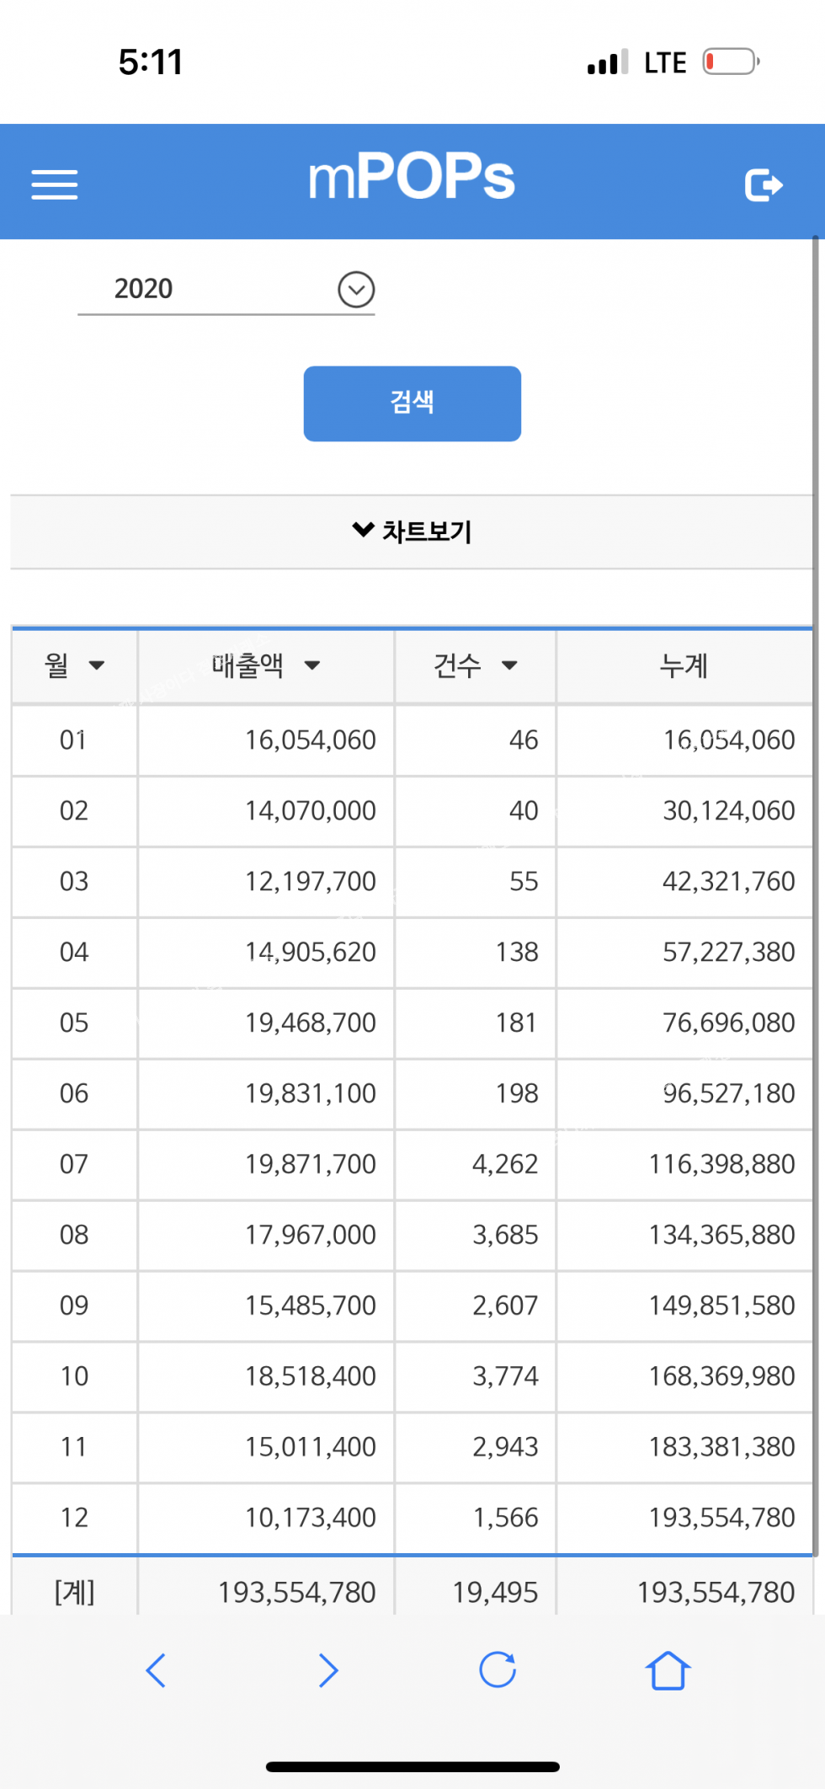
Task: Open the 2020 year dropdown
Action: coord(356,289)
